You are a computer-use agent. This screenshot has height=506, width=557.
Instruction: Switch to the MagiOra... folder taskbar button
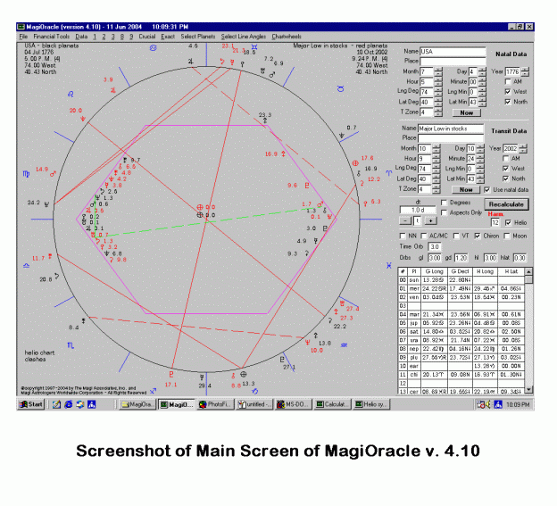[137, 404]
